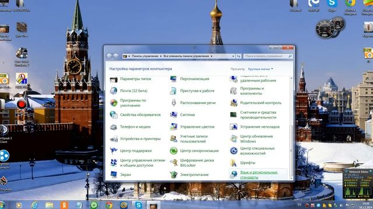Click Все элементы панели управления breadcrumb
Screen dimensions: 373x209
pos(186,56)
